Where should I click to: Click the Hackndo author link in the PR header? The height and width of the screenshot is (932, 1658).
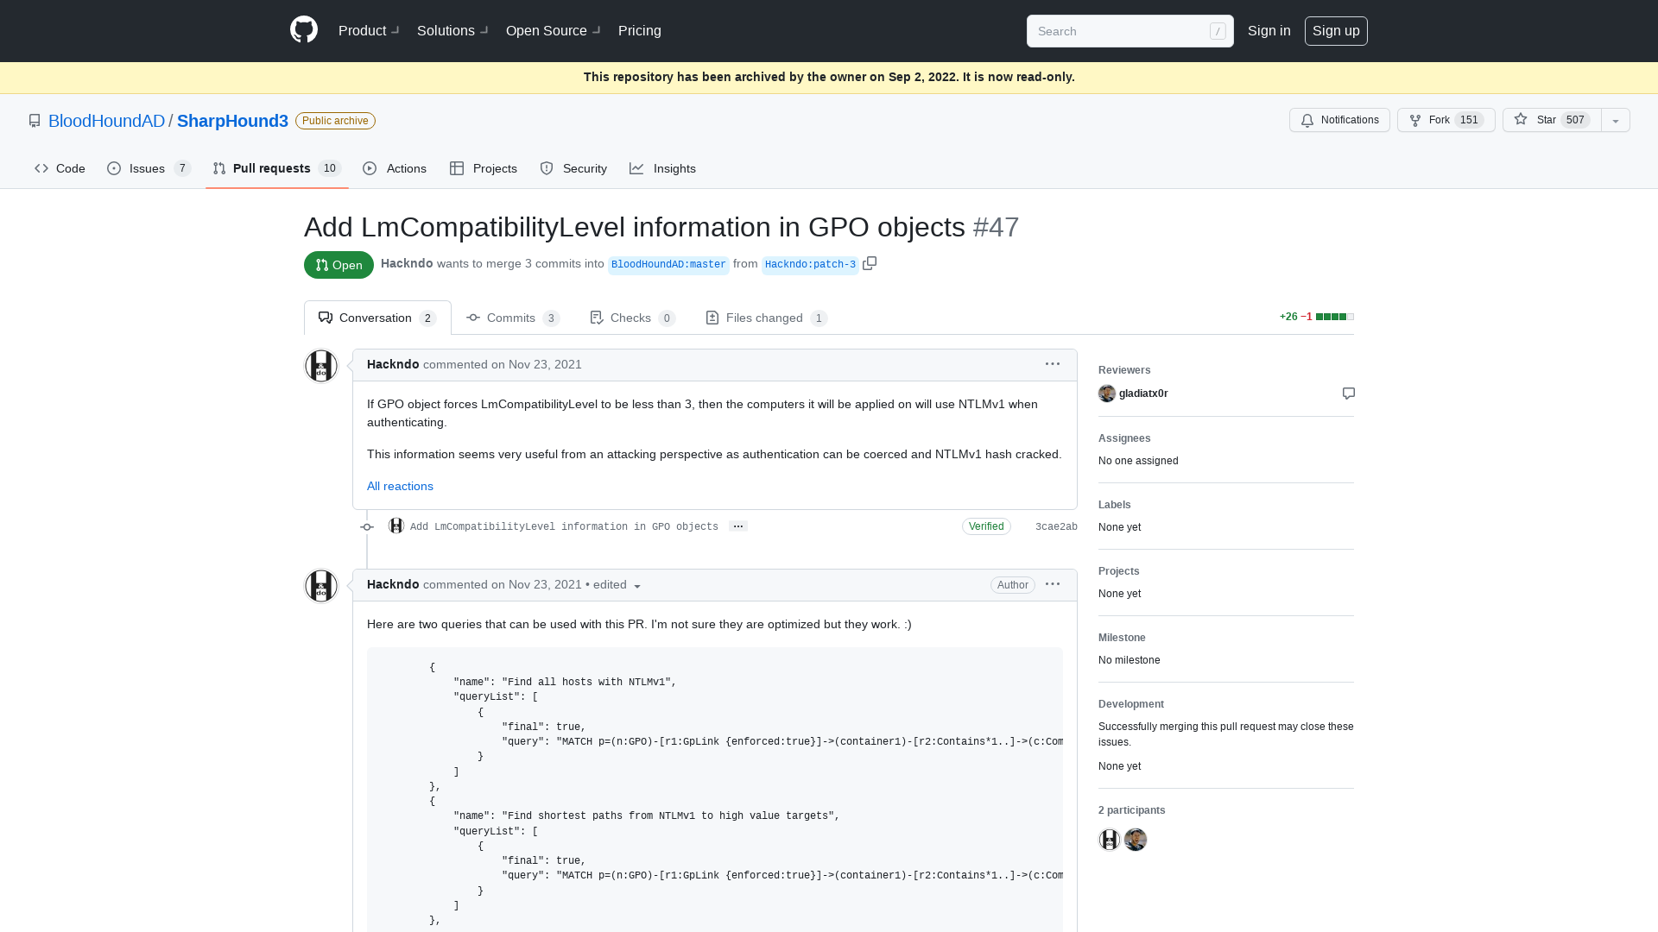click(407, 263)
